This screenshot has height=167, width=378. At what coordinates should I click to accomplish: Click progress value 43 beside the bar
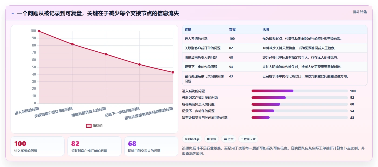click(x=352, y=118)
